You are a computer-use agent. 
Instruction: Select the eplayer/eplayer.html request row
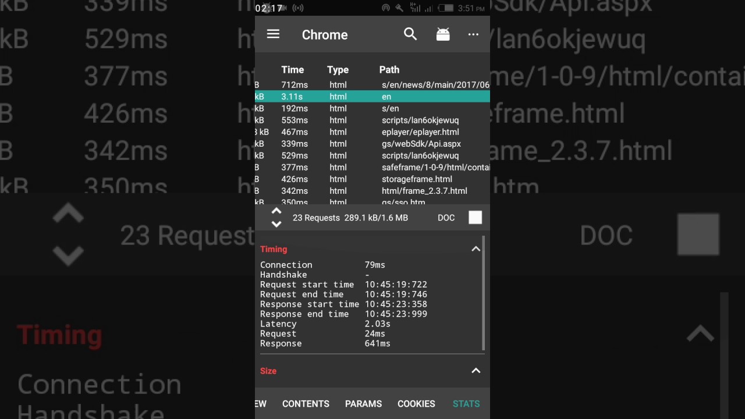point(372,132)
